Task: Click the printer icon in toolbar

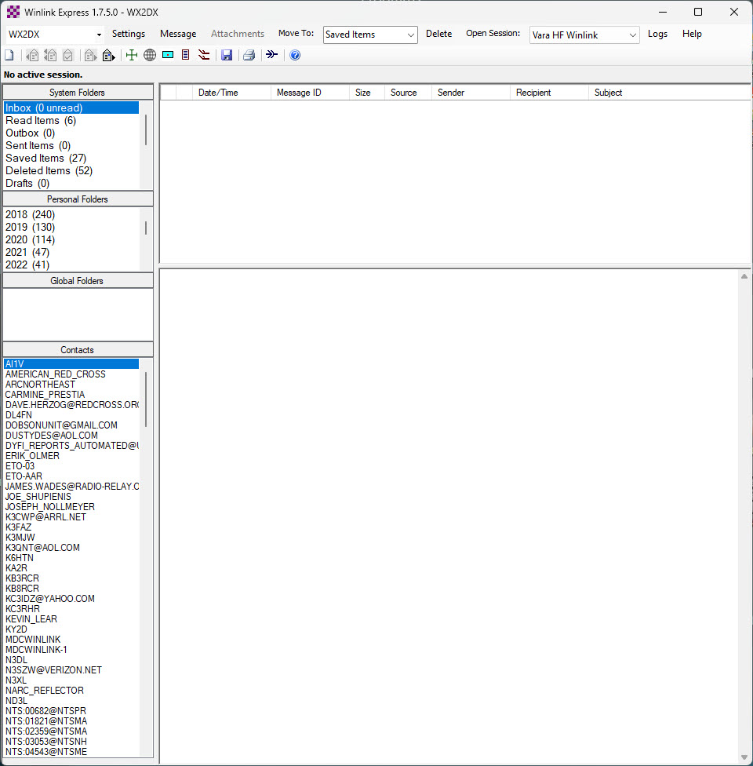Action: 249,55
